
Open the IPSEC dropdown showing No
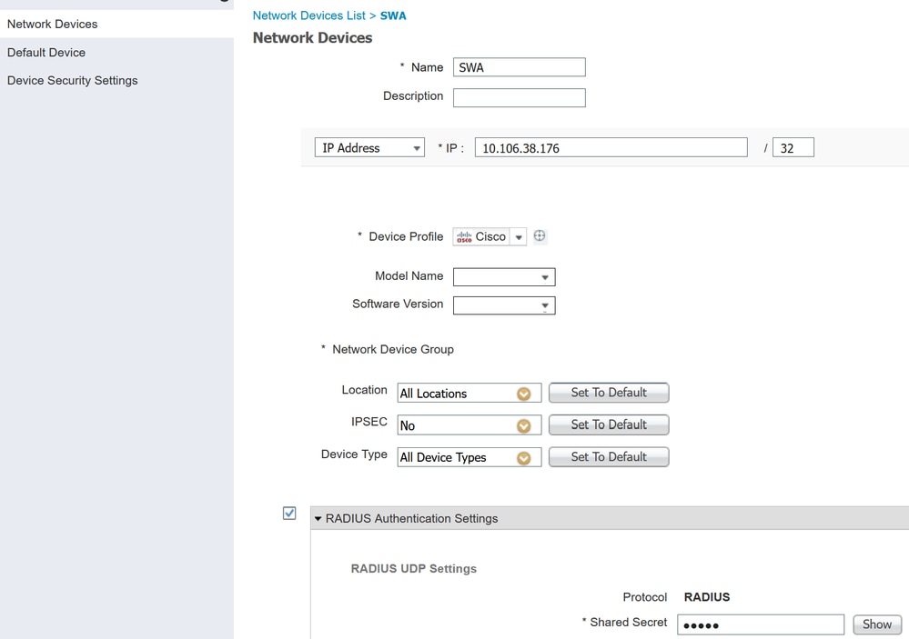(x=469, y=425)
